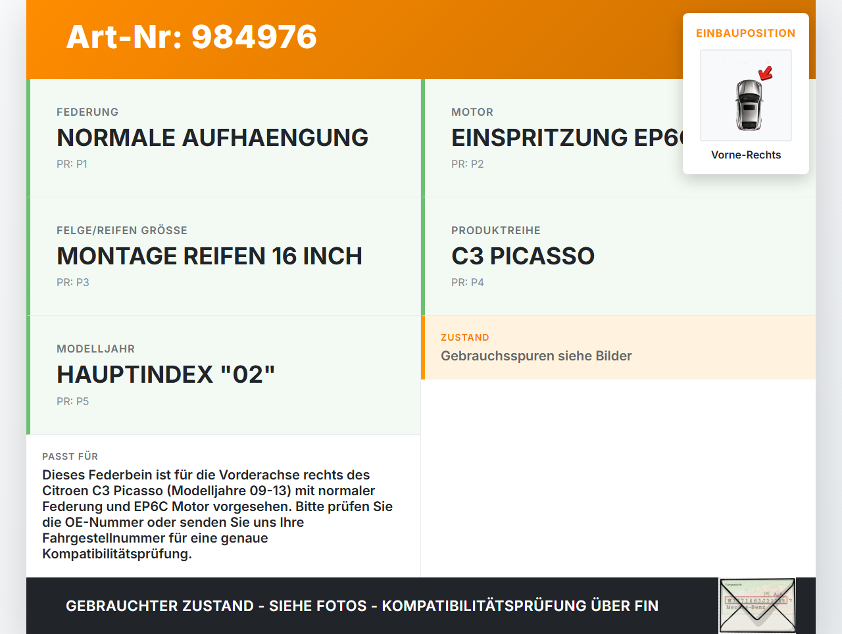Toggle the Vorne-Rechts position selection
Viewport: 842px width, 634px height.
(746, 155)
